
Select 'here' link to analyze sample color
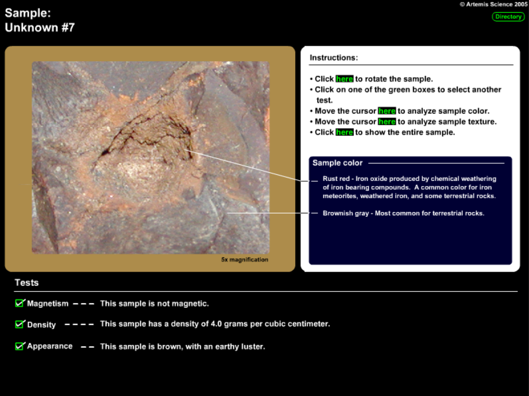[387, 111]
